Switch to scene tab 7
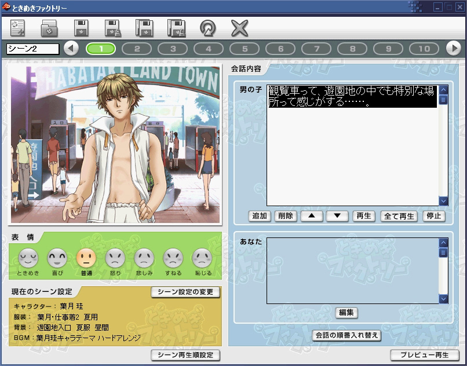 pyautogui.click(x=316, y=49)
